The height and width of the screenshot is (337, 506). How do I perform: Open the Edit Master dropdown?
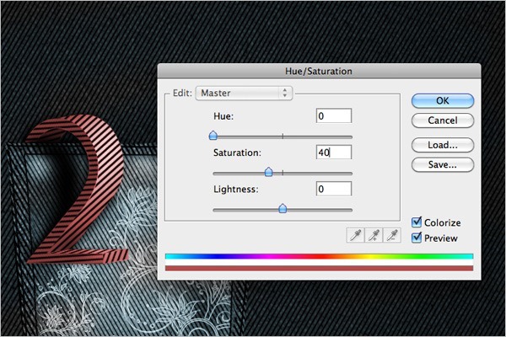(x=244, y=94)
